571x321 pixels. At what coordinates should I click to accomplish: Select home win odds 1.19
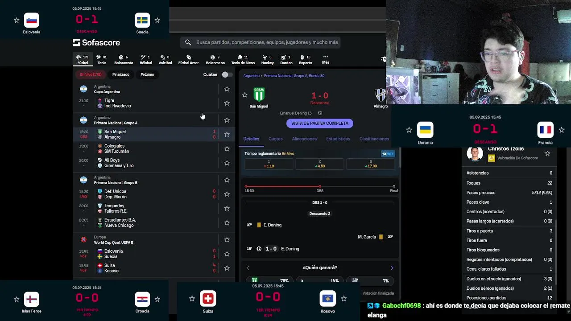coord(269,164)
